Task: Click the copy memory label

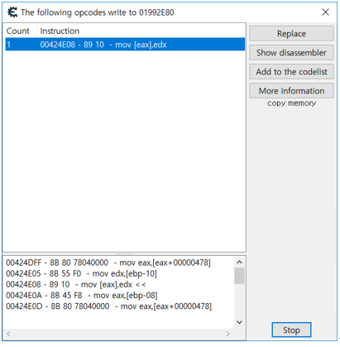Action: tap(292, 104)
